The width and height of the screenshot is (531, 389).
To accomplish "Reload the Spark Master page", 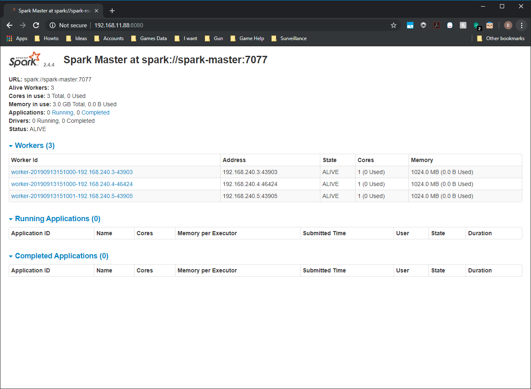I will point(36,25).
